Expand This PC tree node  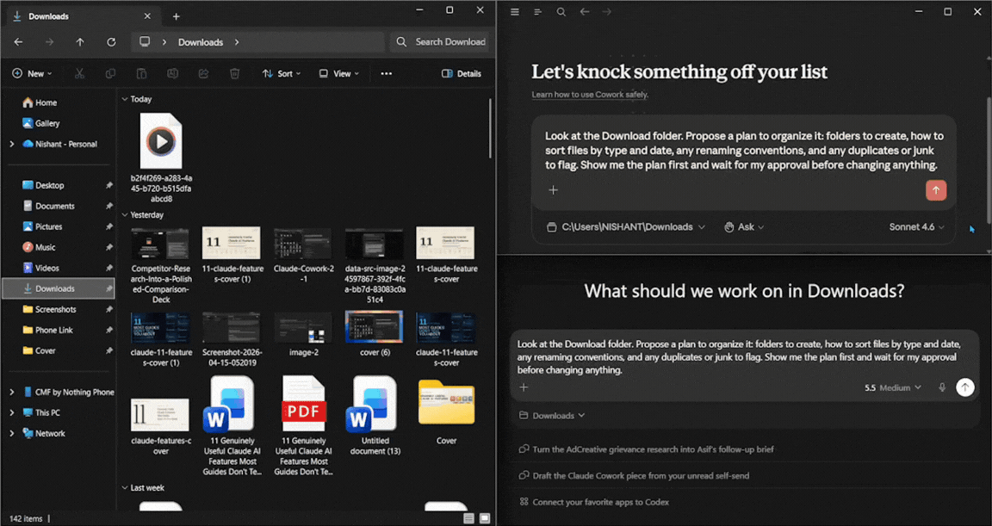point(11,412)
